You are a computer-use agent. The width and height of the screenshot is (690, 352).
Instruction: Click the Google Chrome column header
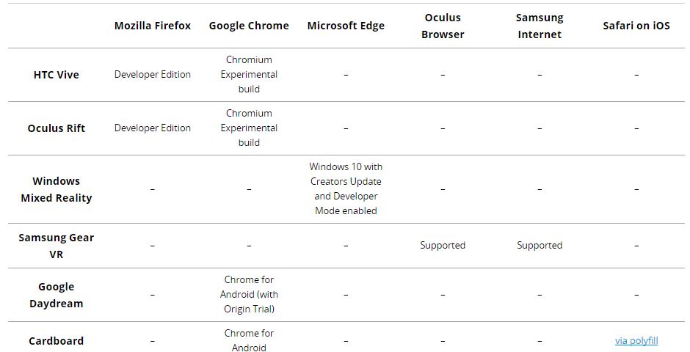[249, 26]
